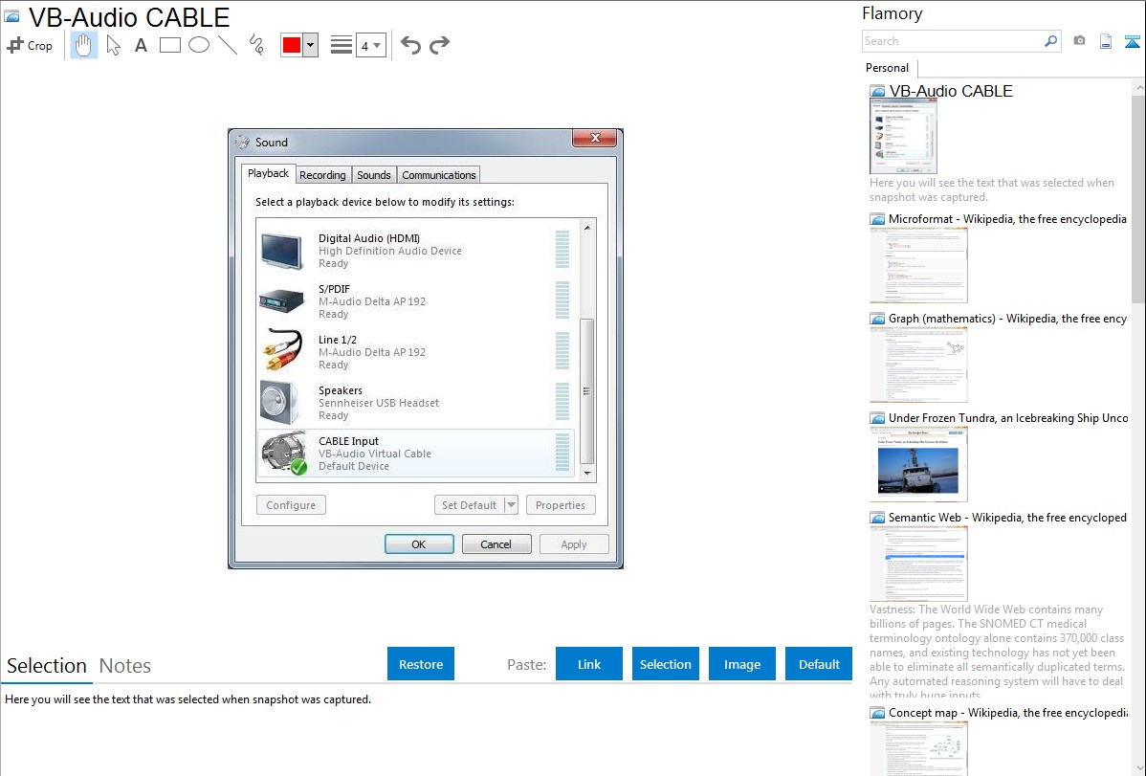Select the Speakers Sennheiser USB Headset
Viewport: 1146px width, 776px height.
click(x=416, y=403)
